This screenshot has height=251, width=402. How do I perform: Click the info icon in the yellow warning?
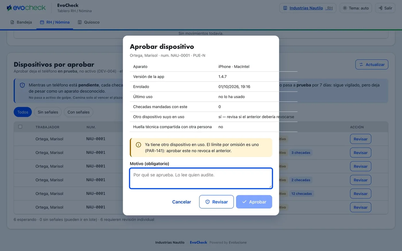[x=138, y=145]
